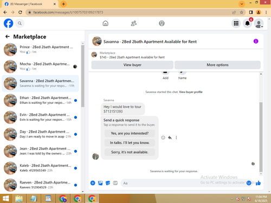Choose a sticker icon in composer
271x203 pixels.
coord(108,183)
